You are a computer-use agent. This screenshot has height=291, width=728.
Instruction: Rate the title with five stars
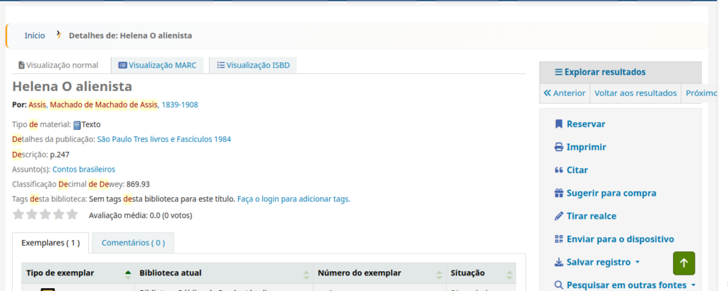(73, 214)
